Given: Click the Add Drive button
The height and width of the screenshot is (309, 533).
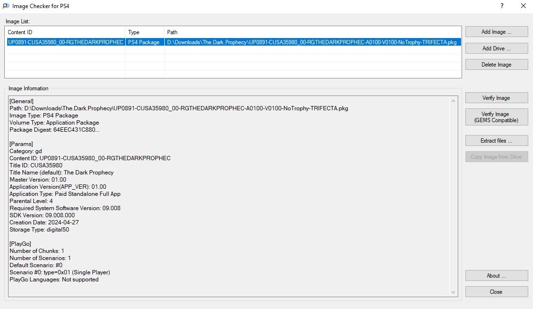Looking at the screenshot, I should (x=496, y=48).
